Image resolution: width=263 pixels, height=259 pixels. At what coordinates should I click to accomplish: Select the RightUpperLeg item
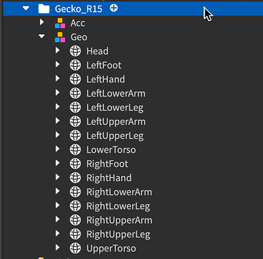pos(118,235)
